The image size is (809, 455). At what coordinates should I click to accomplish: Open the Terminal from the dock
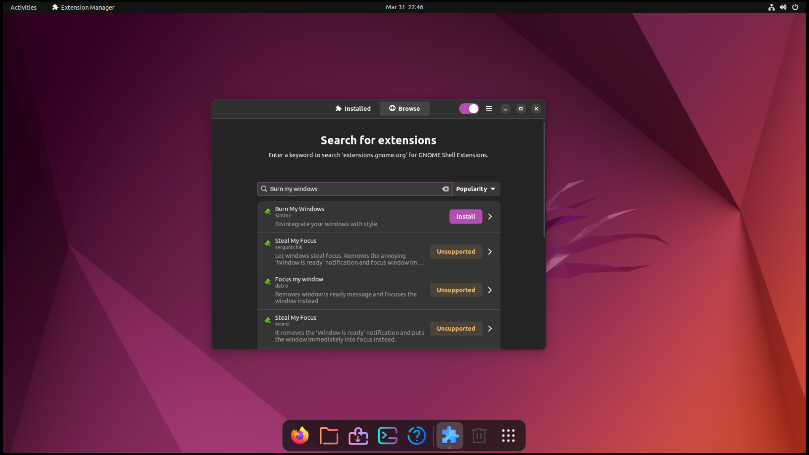point(388,436)
